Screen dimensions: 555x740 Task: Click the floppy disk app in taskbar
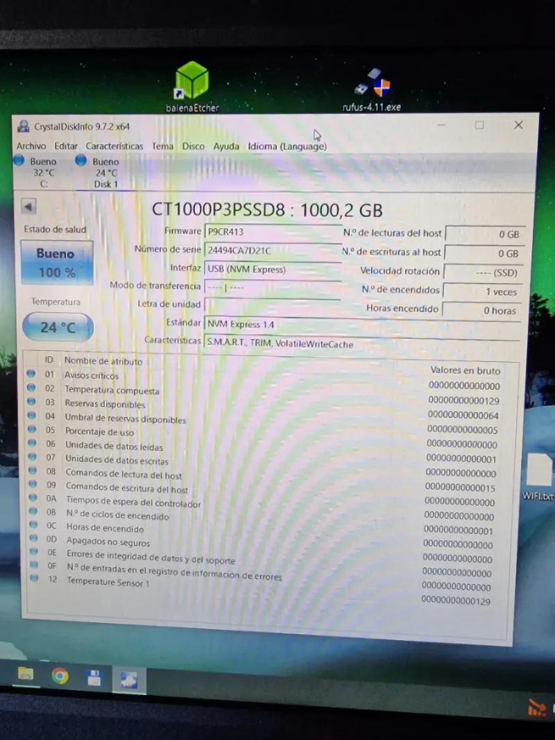click(x=94, y=678)
